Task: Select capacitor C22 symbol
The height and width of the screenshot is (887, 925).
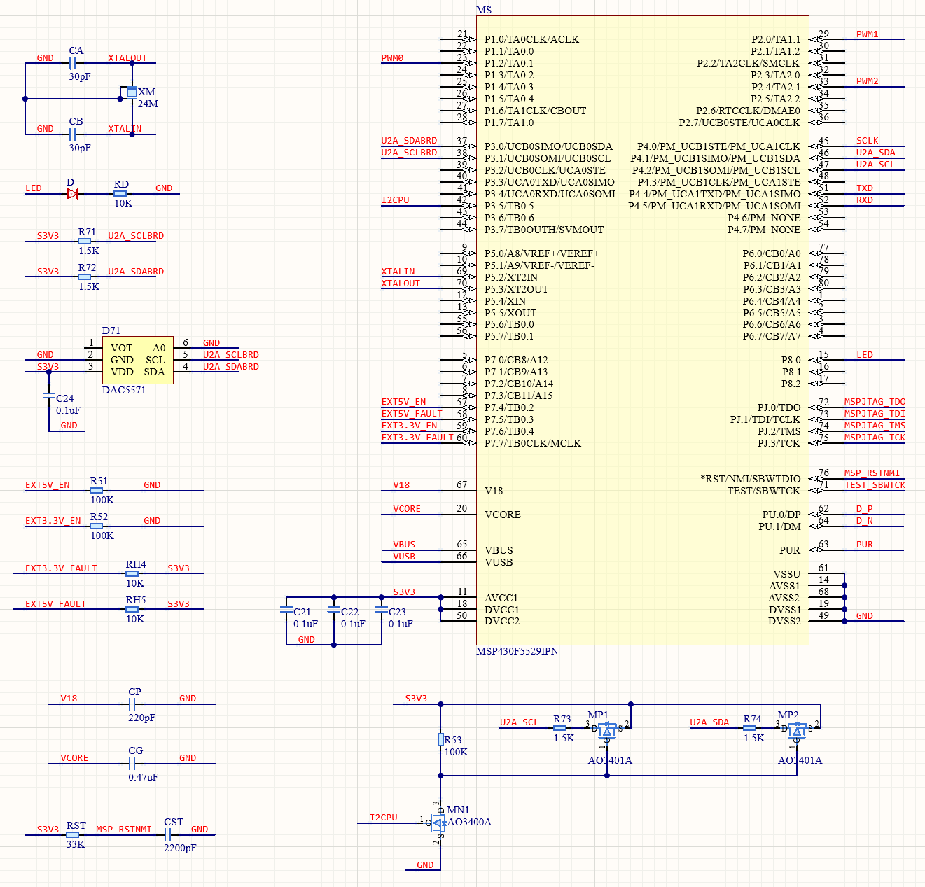Action: pyautogui.click(x=334, y=610)
